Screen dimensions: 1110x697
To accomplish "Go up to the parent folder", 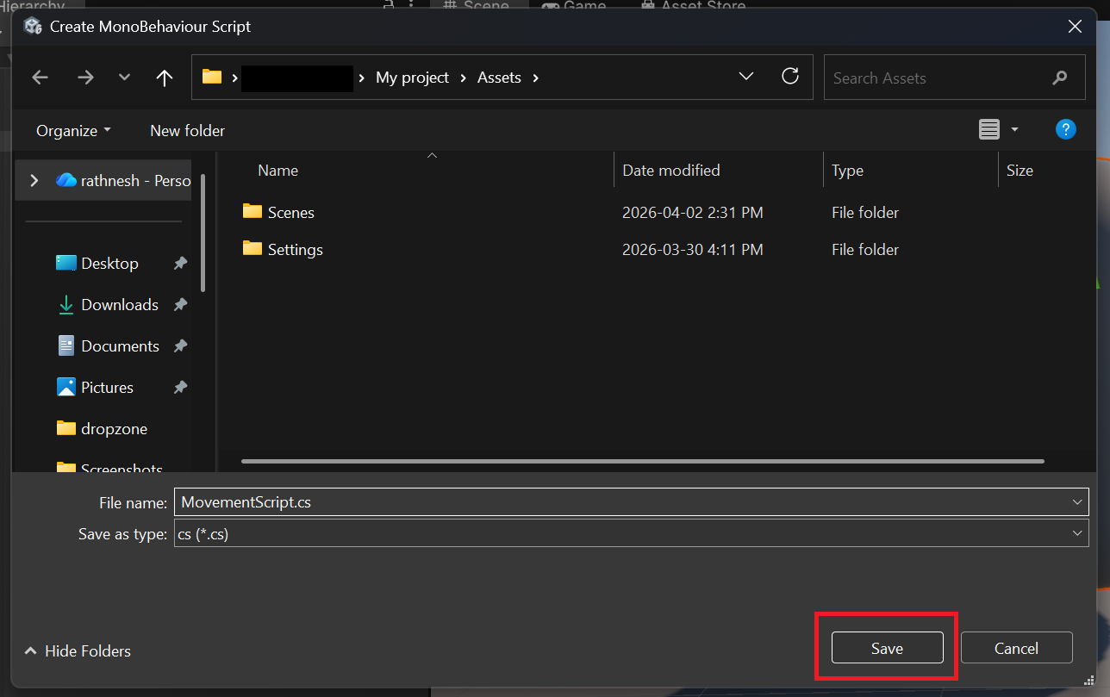I will pos(164,77).
